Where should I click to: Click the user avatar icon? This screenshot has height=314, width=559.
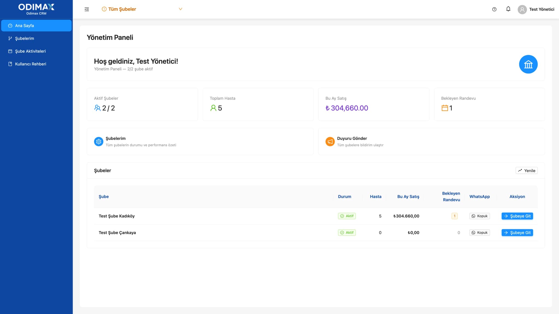point(522,10)
